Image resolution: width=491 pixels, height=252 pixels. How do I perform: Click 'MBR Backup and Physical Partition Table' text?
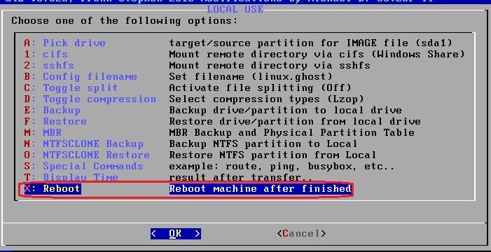coord(292,133)
